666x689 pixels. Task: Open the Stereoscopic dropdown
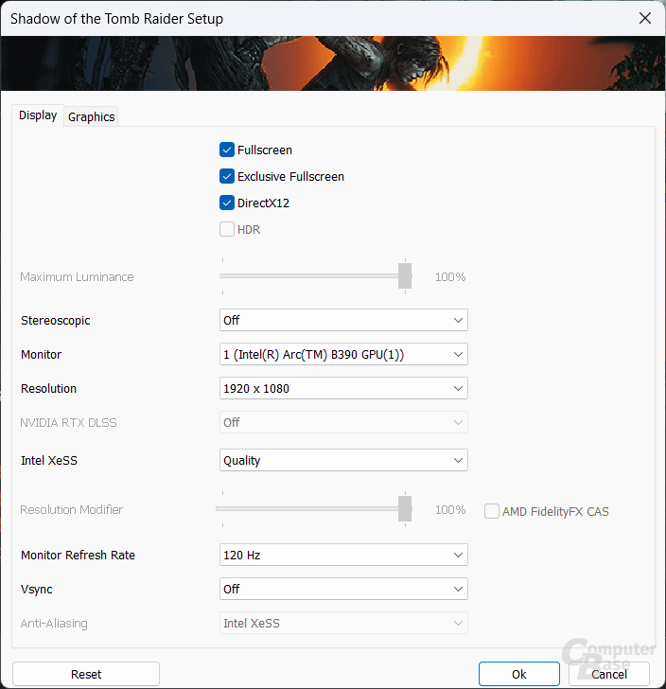coord(343,321)
